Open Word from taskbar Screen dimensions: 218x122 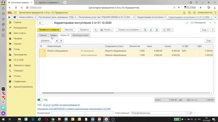pos(93,119)
